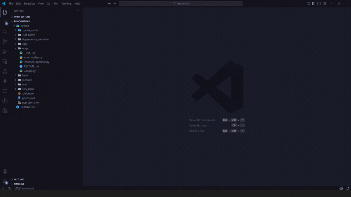Click the Accounts icon above the gear

pos(5,171)
